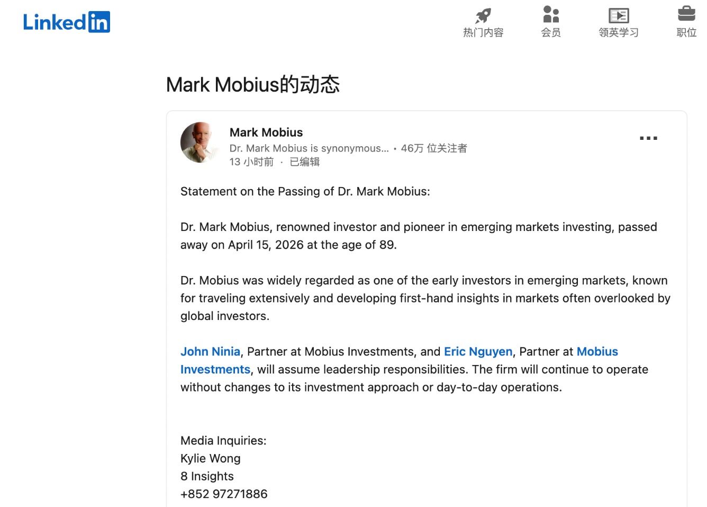Click the 职位 briefcase icon
The height and width of the screenshot is (507, 707).
(x=686, y=14)
